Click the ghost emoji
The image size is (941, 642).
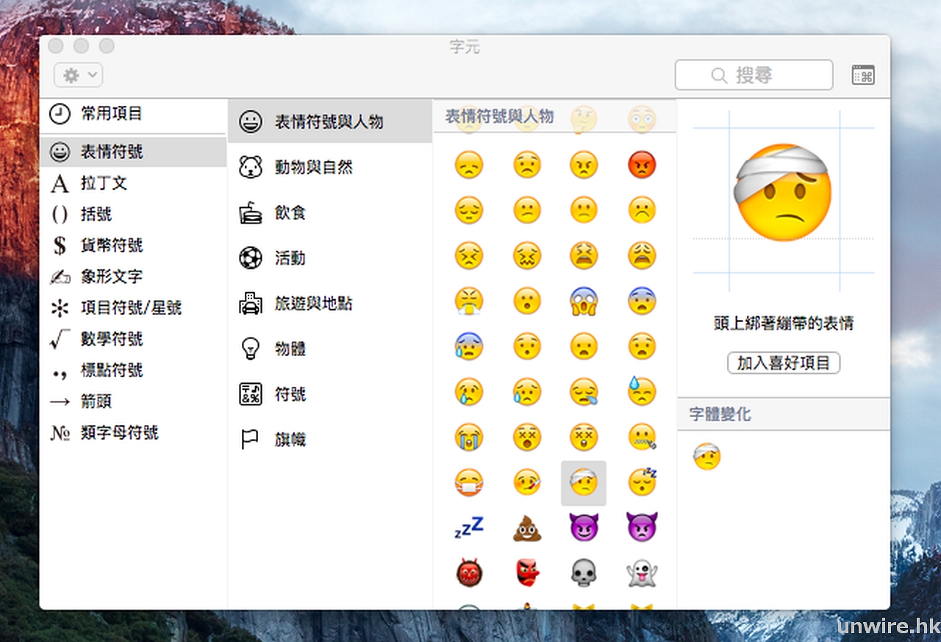642,572
